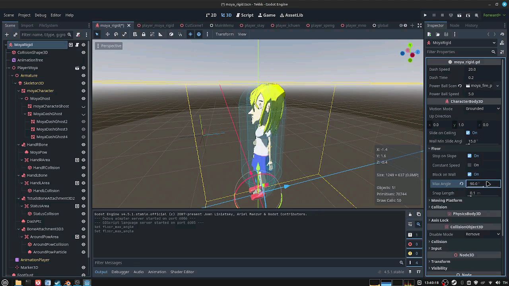This screenshot has width=509, height=286.
Task: Click the Wall Min Slide Angle slider
Action: 482,143
